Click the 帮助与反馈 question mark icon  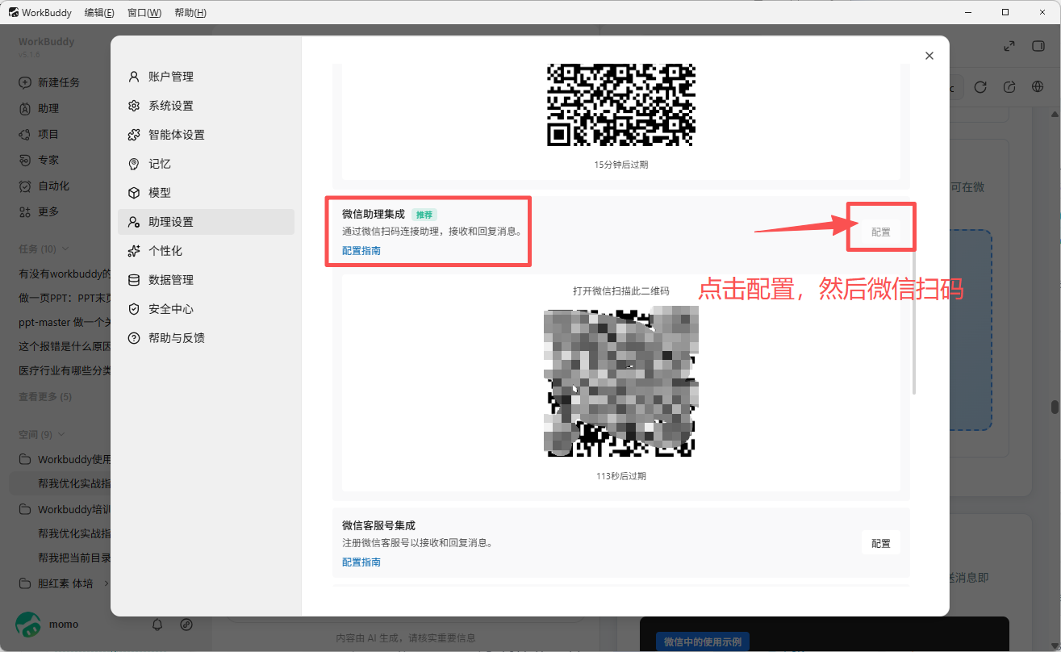[134, 338]
